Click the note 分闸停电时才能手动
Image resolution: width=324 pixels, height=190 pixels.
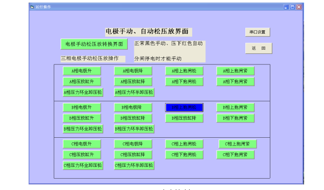(158, 59)
